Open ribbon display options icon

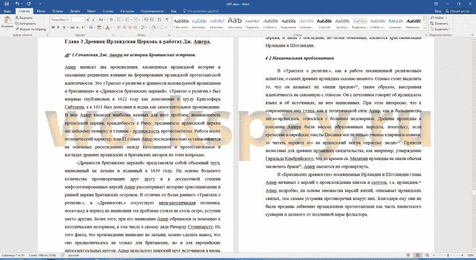(x=436, y=4)
